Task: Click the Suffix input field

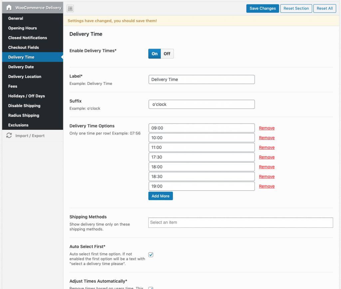Action: 201,104
